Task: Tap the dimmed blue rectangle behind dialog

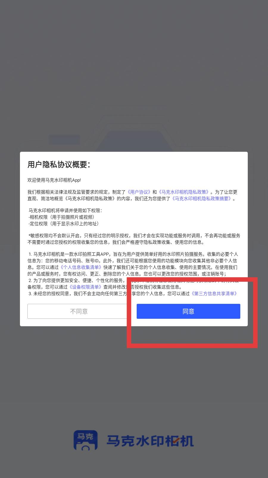Action: click(64, 140)
